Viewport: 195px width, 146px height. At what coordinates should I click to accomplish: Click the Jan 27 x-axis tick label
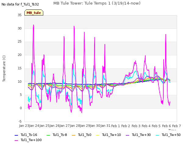pos(65,126)
